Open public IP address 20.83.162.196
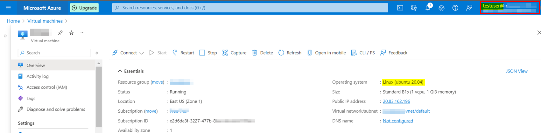The height and width of the screenshot is (133, 541). click(x=396, y=101)
